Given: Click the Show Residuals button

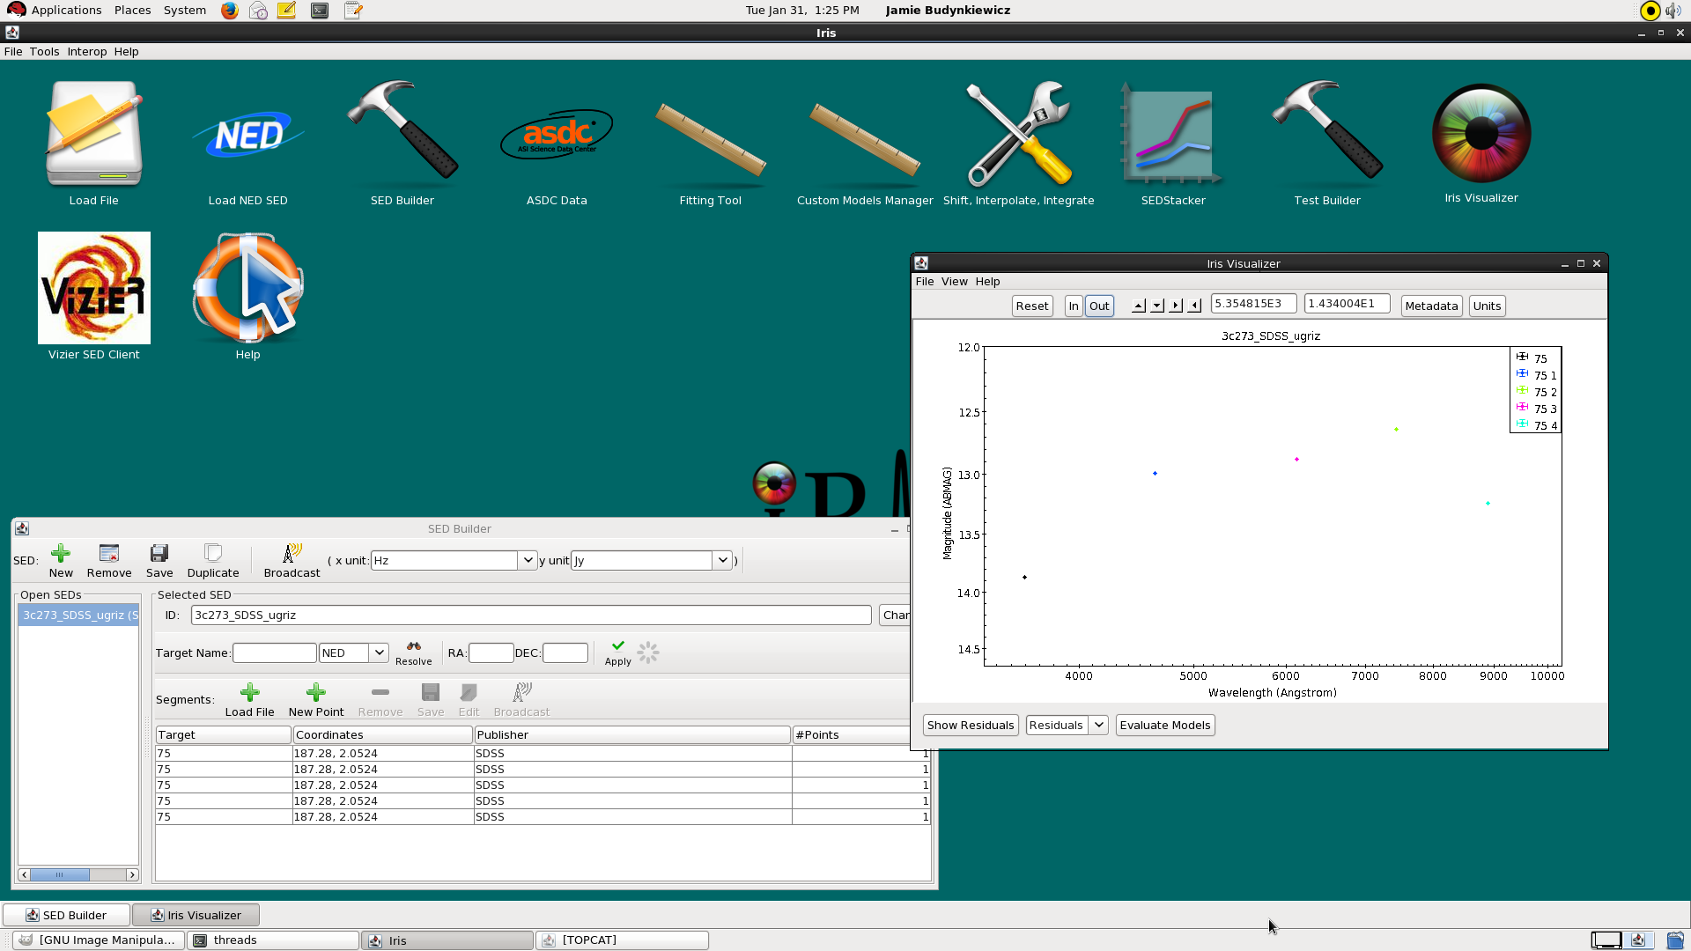Looking at the screenshot, I should tap(970, 725).
